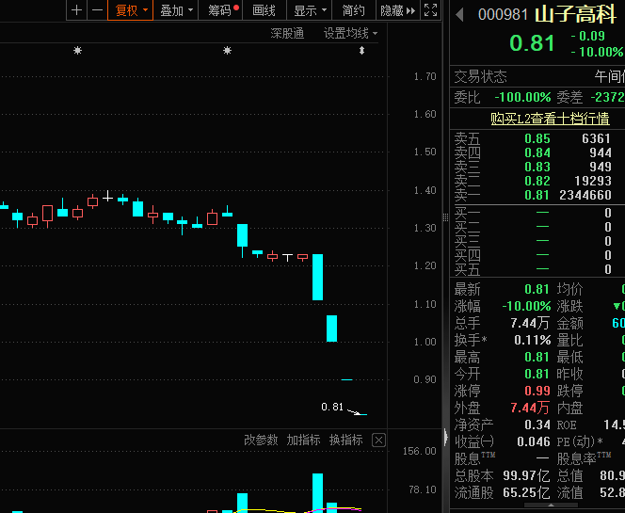Screen dimensions: 625x513
Task: Open the 显示 display dropdown
Action: (x=311, y=10)
